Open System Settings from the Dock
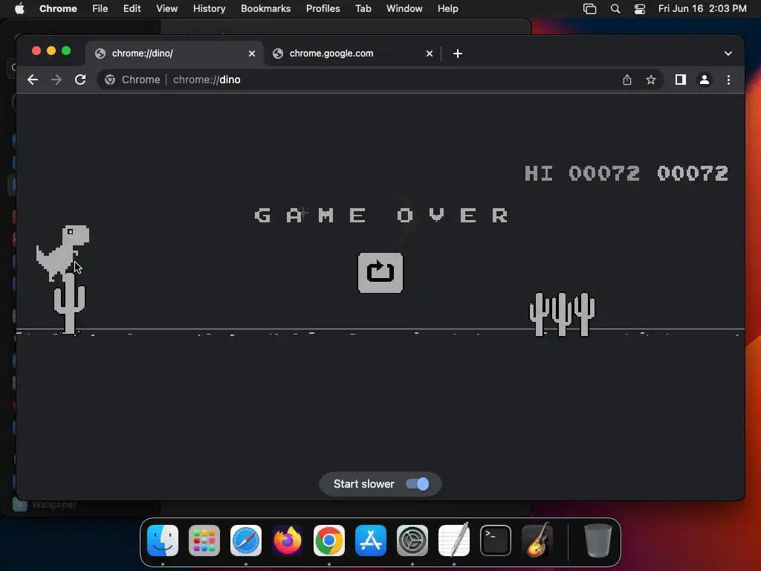Viewport: 761px width, 571px height. click(412, 541)
